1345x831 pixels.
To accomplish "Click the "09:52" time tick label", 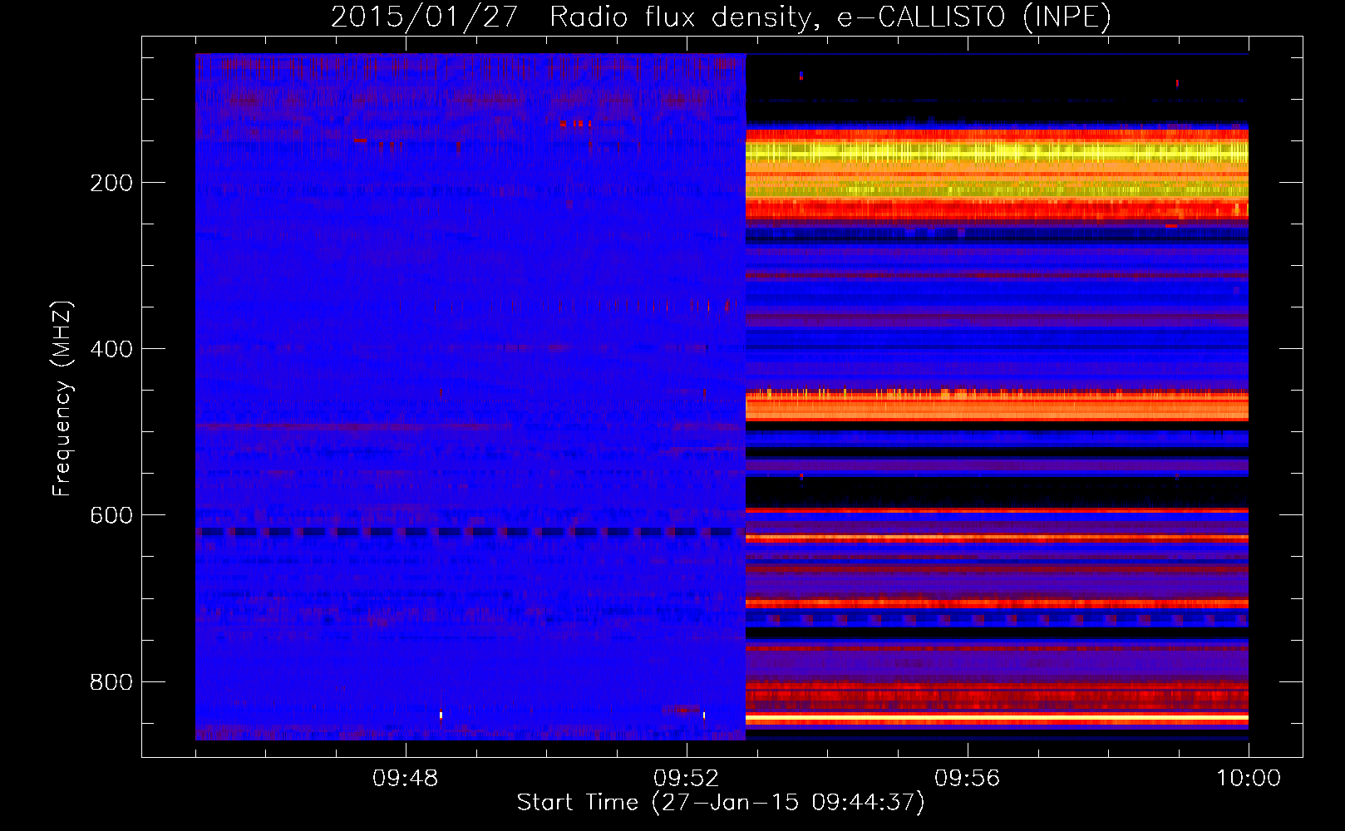I will [687, 779].
